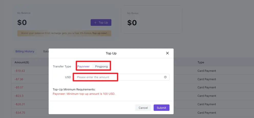Image resolution: width=254 pixels, height=118 pixels.
Task: Click the help icon in USD field
Action: tap(165, 77)
